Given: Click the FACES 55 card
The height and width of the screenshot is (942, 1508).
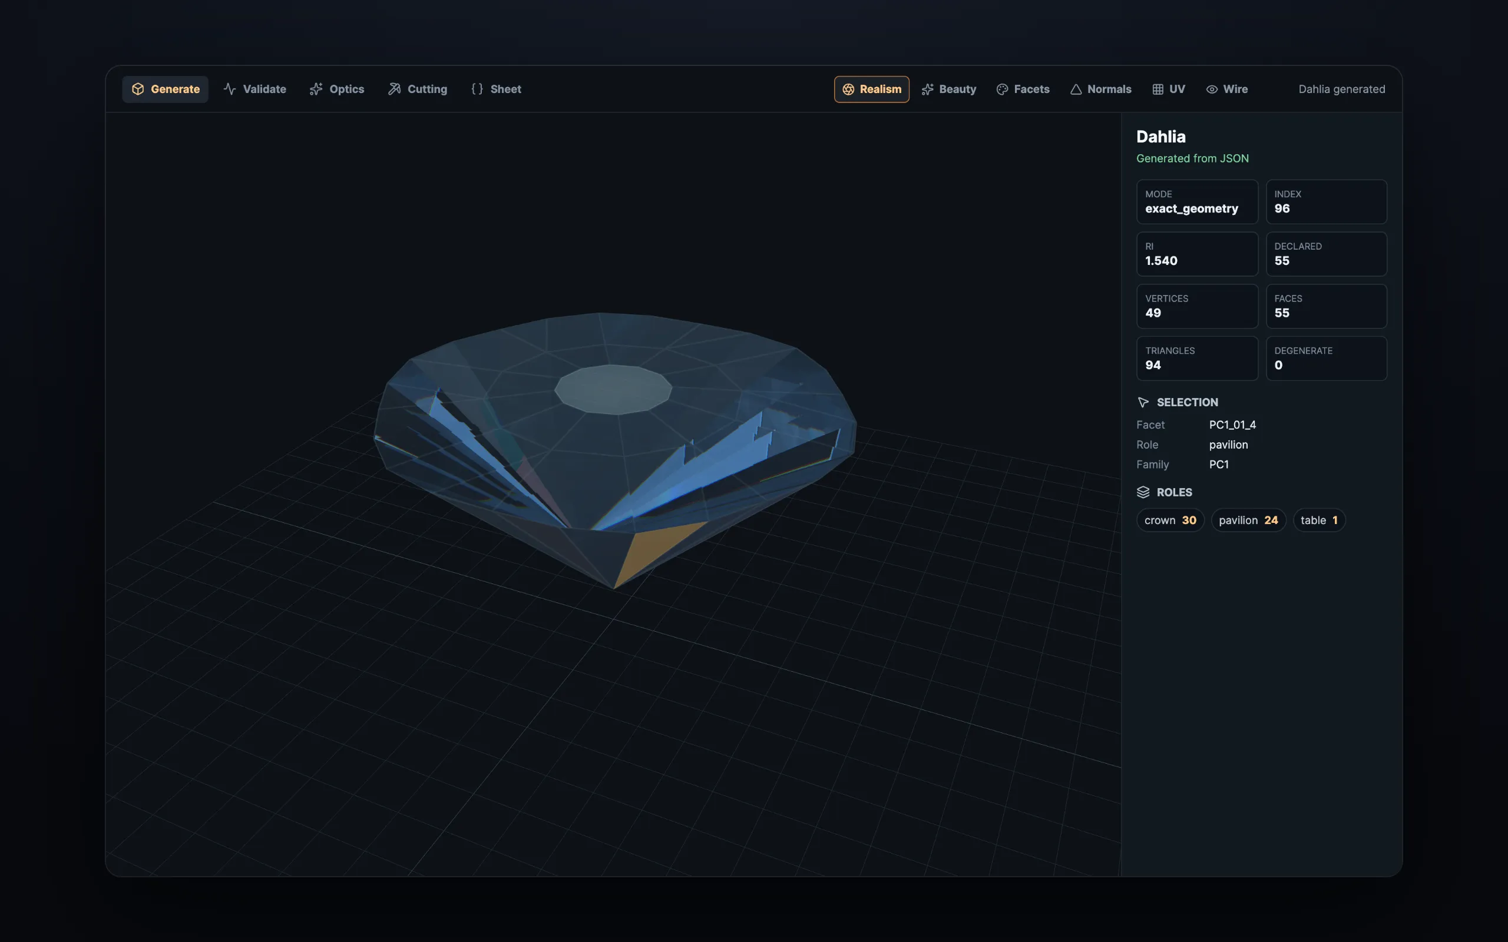Looking at the screenshot, I should (x=1327, y=307).
